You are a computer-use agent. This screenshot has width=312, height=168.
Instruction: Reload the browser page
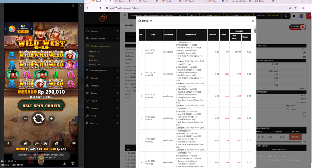pos(100,8)
